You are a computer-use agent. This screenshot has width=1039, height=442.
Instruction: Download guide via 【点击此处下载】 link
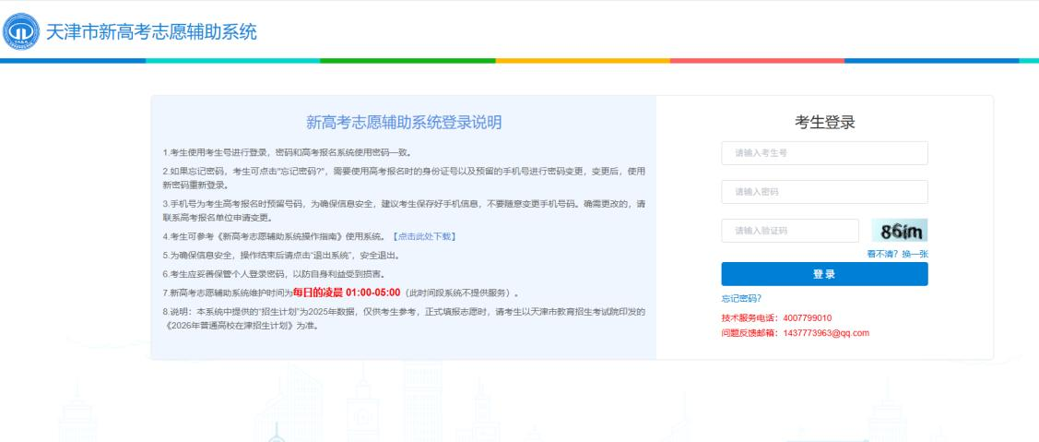pyautogui.click(x=424, y=236)
